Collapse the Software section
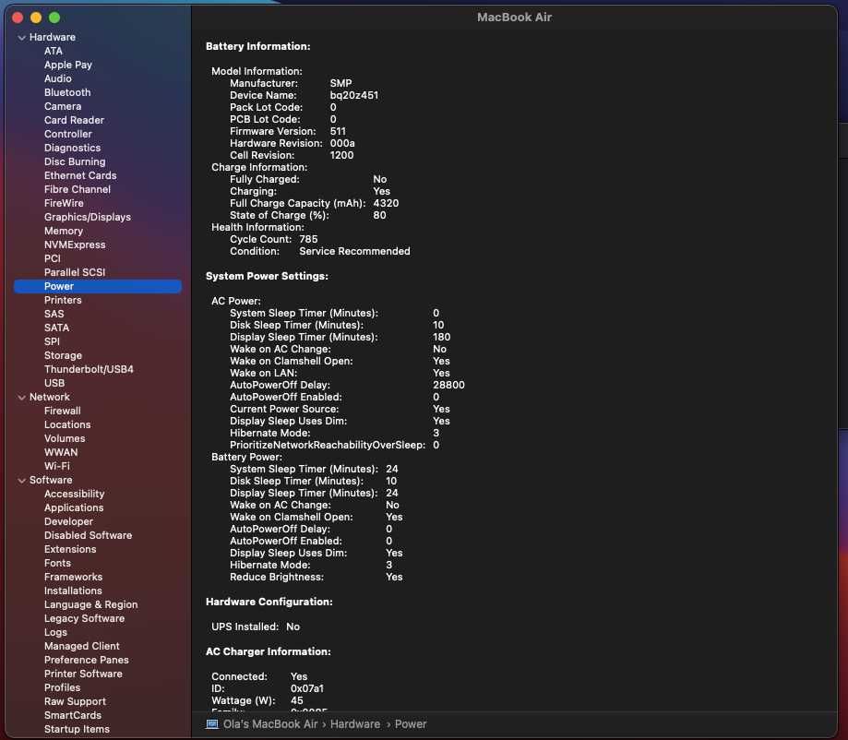This screenshot has width=848, height=740. click(21, 481)
